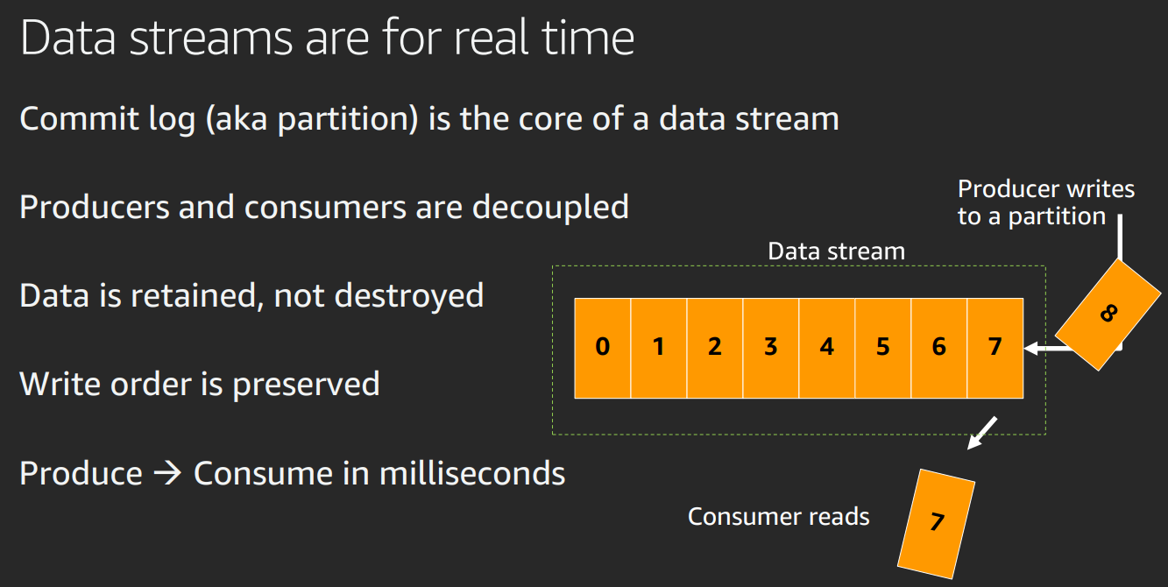1168x587 pixels.
Task: Click the diagonal arrow pointing toward the consumer
Action: tap(981, 433)
